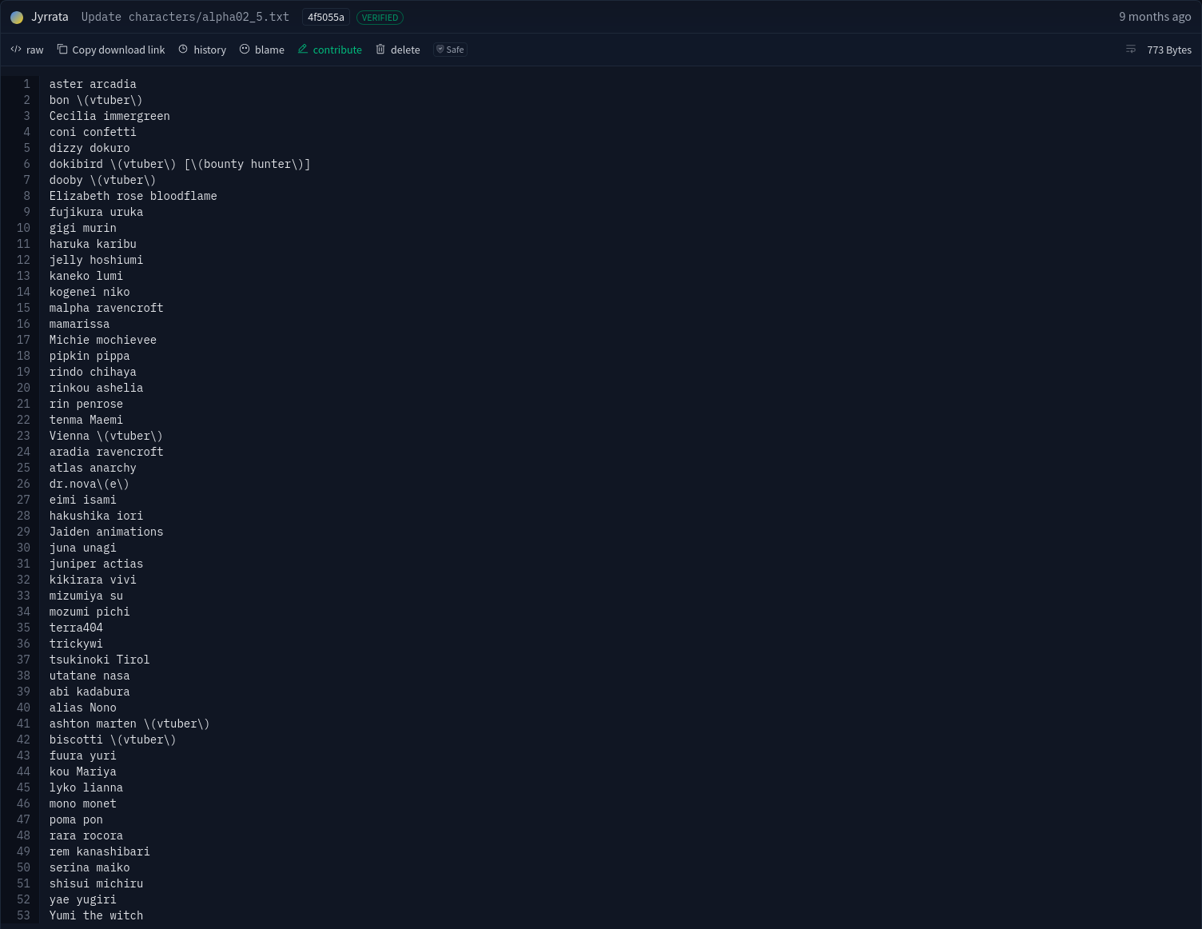Image resolution: width=1202 pixels, height=929 pixels.
Task: Click the contribute button
Action: pos(330,50)
